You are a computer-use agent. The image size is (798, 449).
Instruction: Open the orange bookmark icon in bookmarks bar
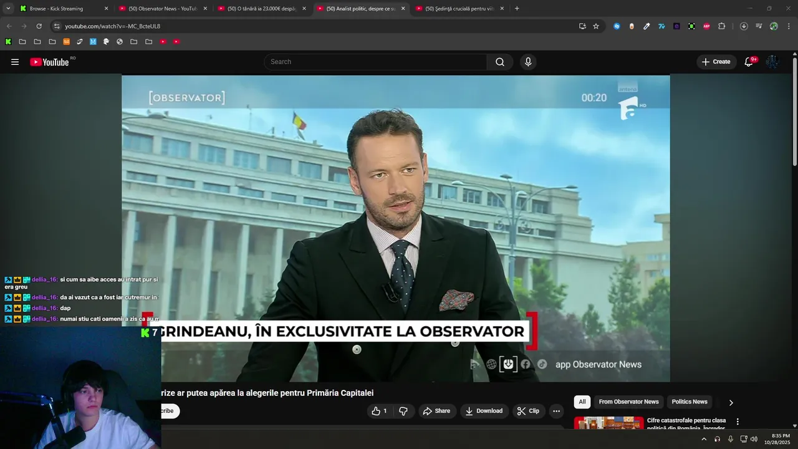click(x=67, y=42)
